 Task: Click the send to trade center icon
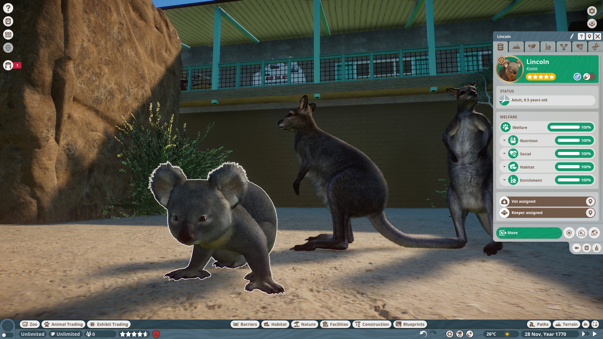[582, 233]
